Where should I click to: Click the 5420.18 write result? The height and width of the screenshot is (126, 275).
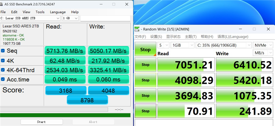244,80
